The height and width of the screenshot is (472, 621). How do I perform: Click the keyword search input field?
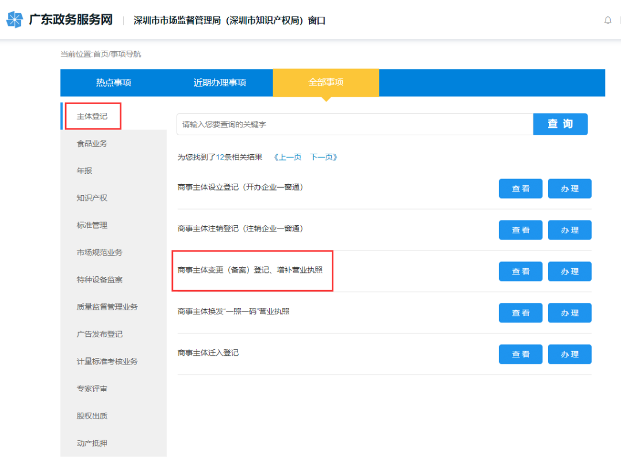tap(354, 124)
